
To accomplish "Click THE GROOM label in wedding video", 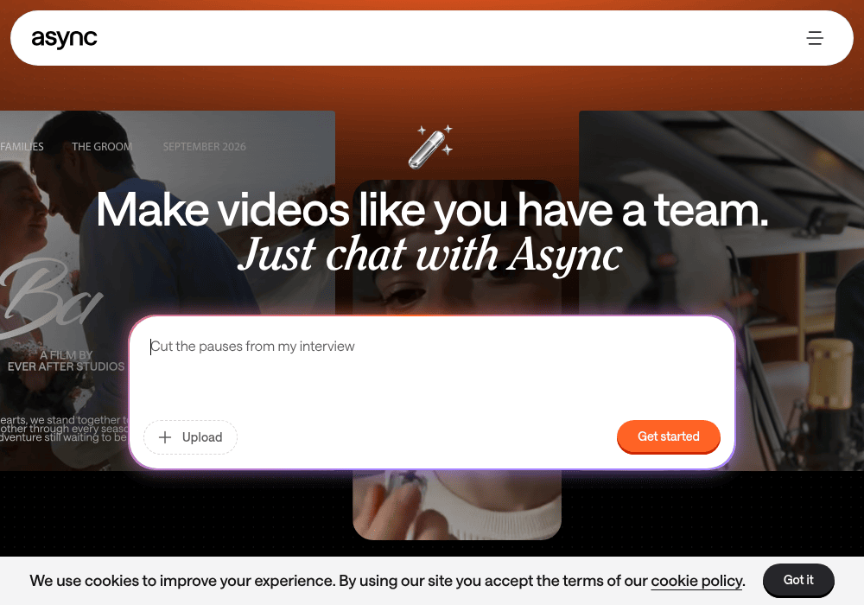I will [102, 147].
